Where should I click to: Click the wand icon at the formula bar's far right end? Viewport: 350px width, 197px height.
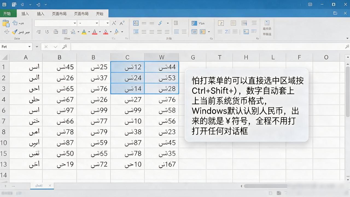(347, 47)
